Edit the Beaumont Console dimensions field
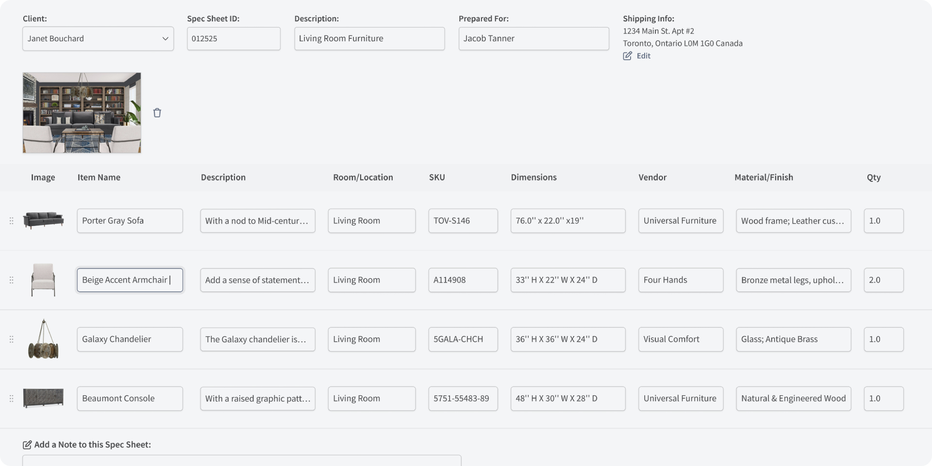Image resolution: width=932 pixels, height=466 pixels. click(567, 398)
